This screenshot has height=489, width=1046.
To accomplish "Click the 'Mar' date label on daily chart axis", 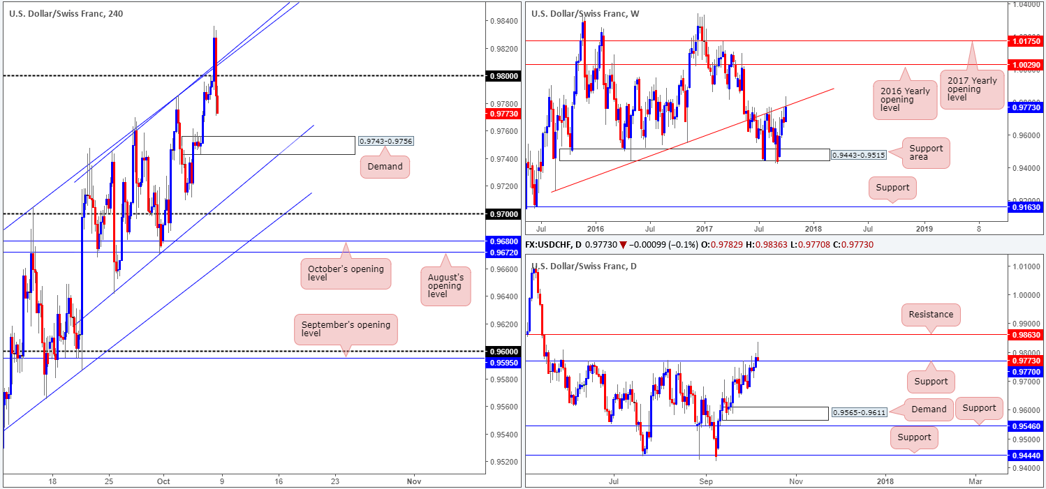I will pos(975,481).
